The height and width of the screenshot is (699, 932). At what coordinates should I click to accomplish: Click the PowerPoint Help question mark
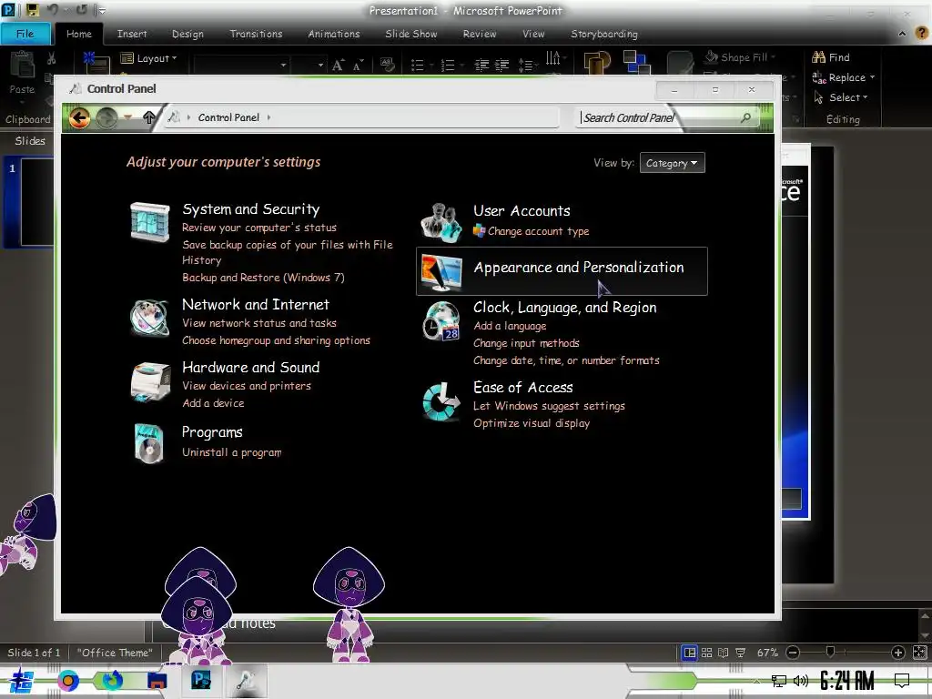921,34
